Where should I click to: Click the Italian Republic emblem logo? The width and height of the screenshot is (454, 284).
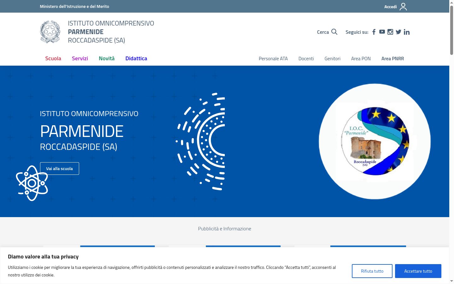(50, 32)
